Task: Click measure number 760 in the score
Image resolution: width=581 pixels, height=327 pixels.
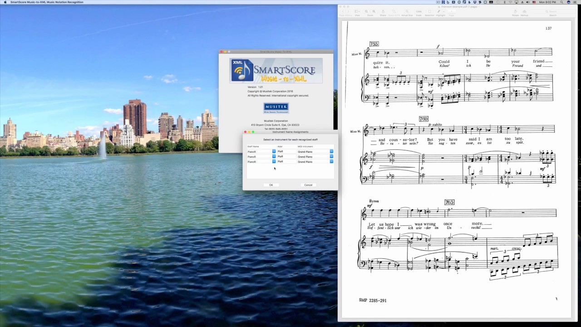Action: (x=423, y=119)
